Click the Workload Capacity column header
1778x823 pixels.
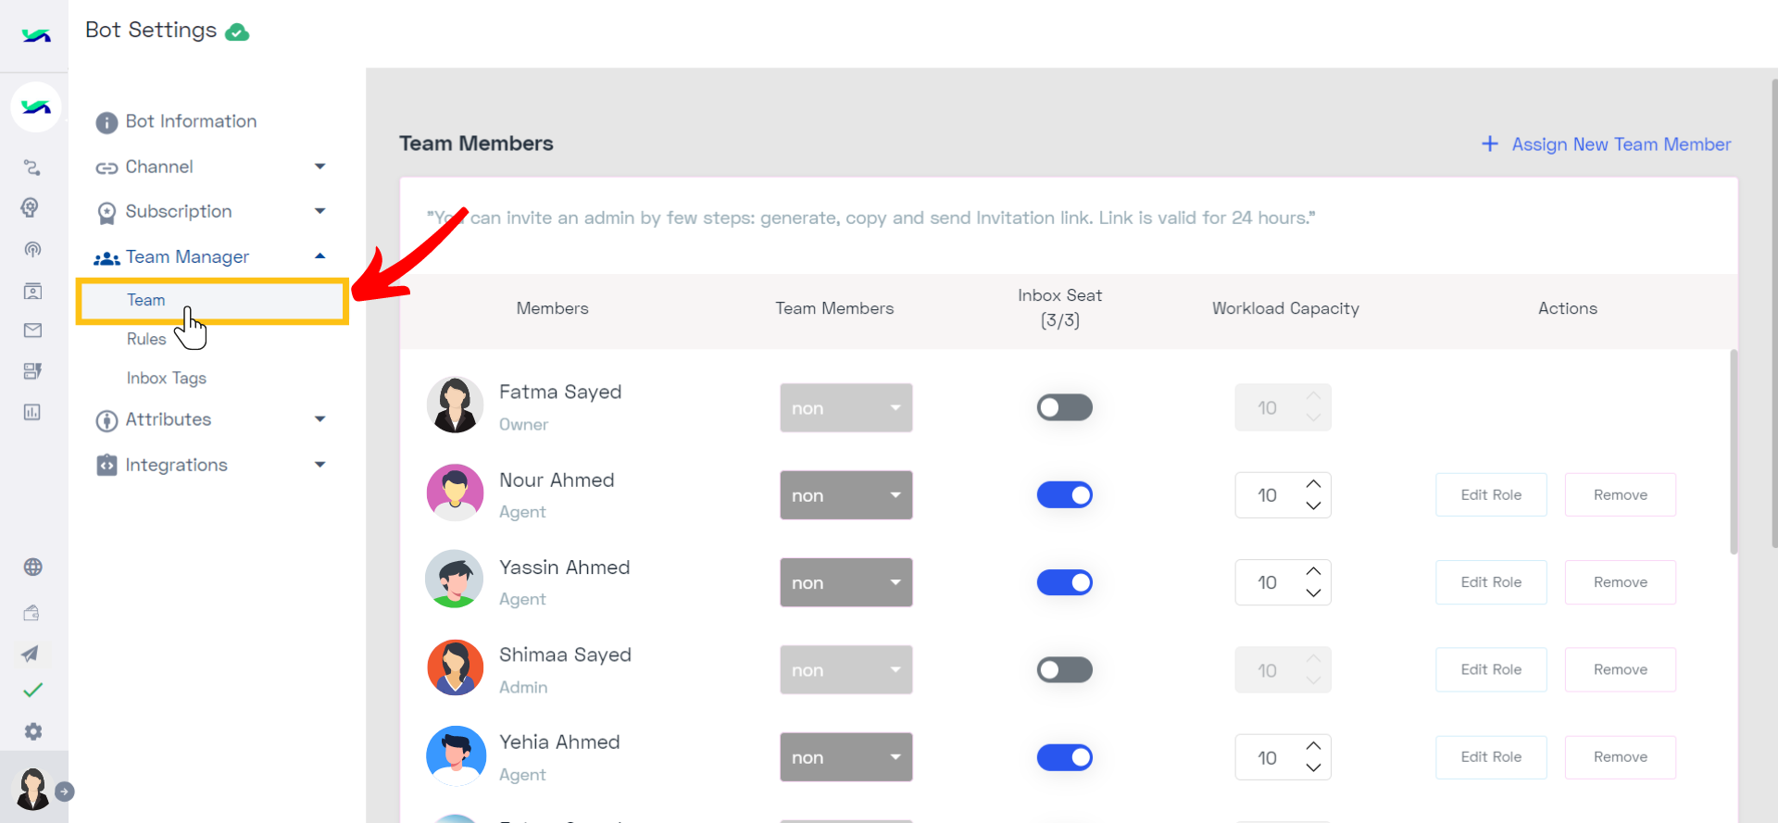[1285, 308]
